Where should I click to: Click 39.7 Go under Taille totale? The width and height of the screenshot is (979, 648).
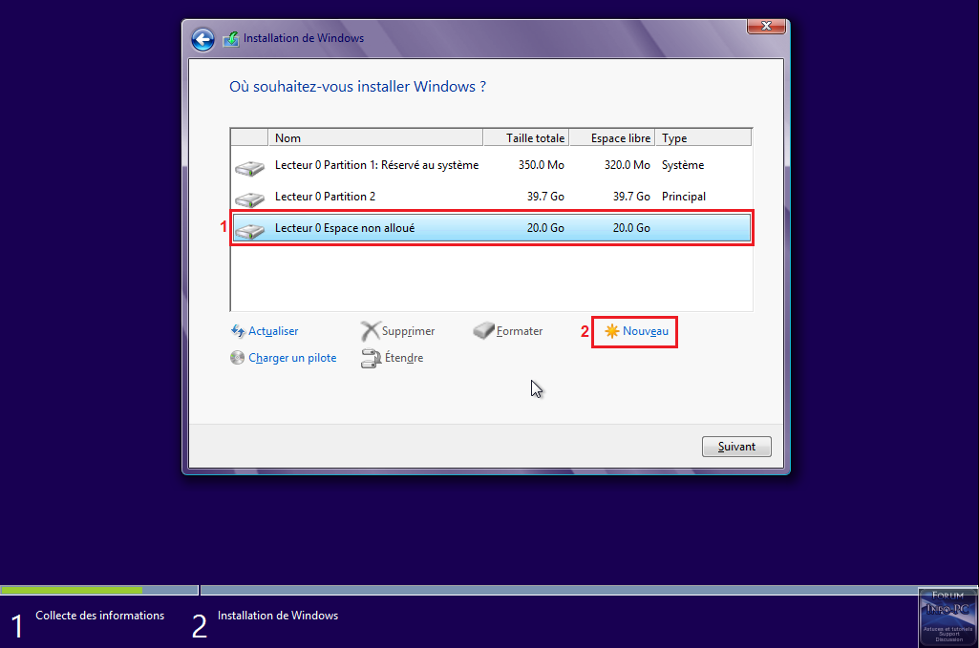(x=545, y=197)
